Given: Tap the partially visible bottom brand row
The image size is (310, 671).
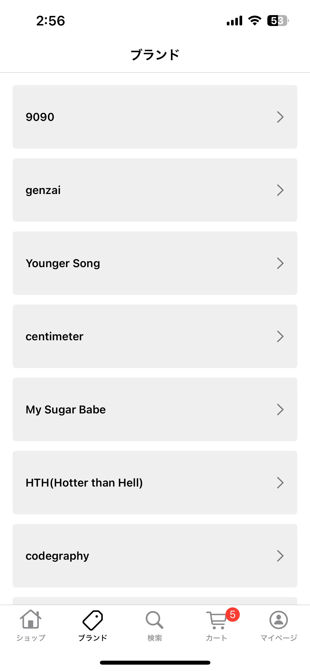Looking at the screenshot, I should click(x=155, y=601).
